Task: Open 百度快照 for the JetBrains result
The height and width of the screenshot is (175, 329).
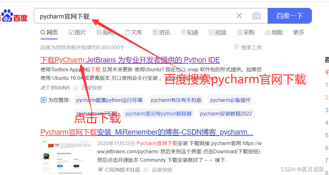Action: [x=92, y=88]
